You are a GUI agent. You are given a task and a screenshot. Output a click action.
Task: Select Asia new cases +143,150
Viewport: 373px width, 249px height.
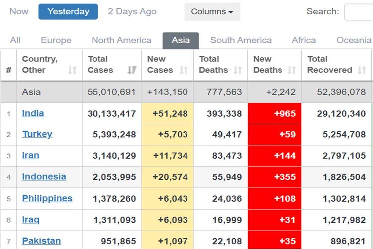(168, 92)
